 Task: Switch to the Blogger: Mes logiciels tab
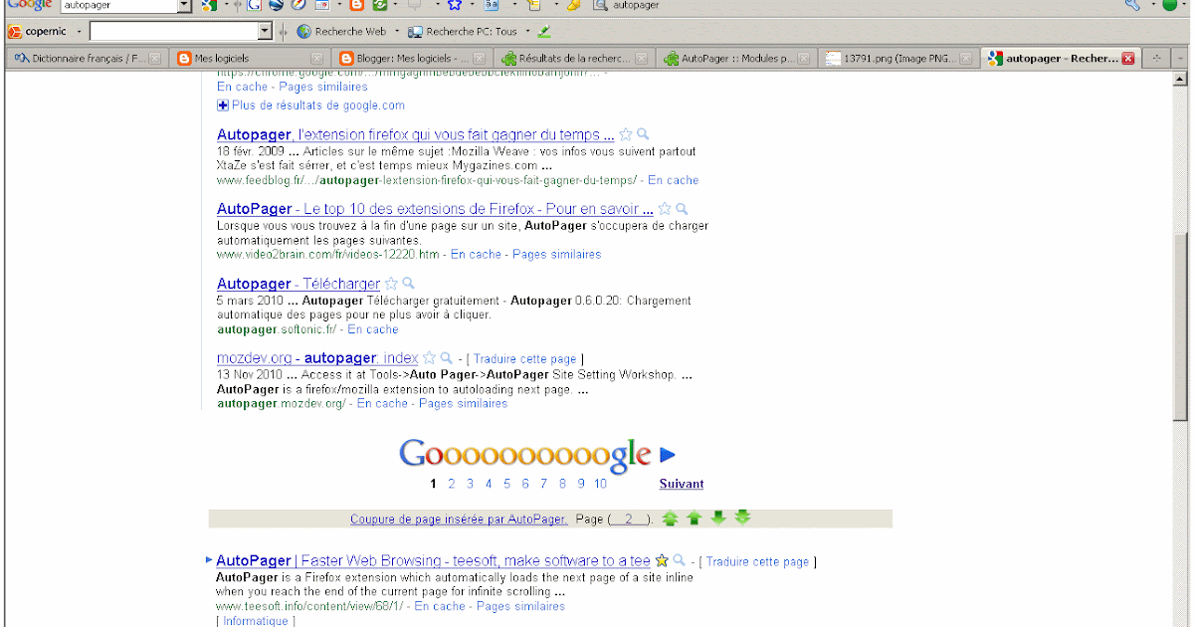point(412,59)
